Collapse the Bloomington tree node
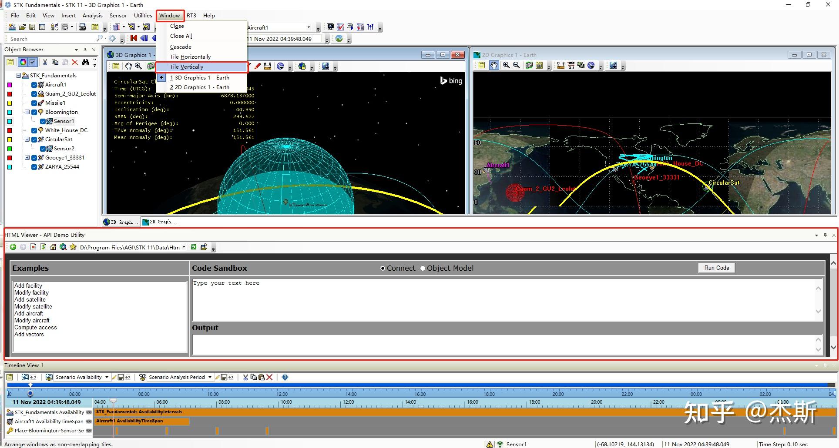This screenshot has width=839, height=448. (27, 112)
